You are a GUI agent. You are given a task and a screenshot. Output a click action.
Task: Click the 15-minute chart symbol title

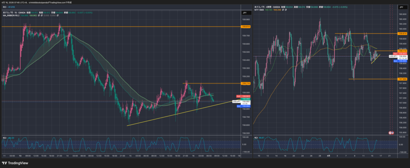coord(16,13)
